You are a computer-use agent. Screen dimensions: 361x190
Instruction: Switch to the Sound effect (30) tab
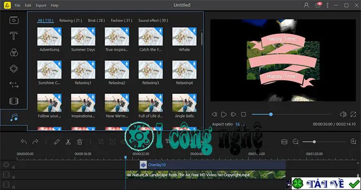point(153,20)
